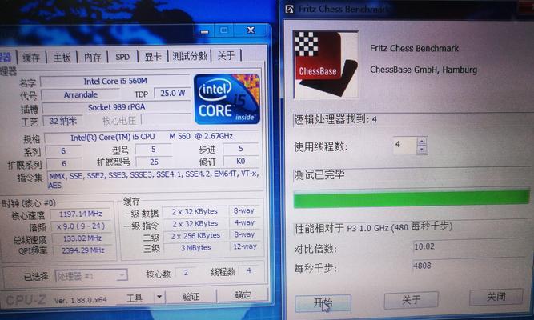Click the Socket 989 rPGA field
The height and width of the screenshot is (320, 534).
point(116,107)
